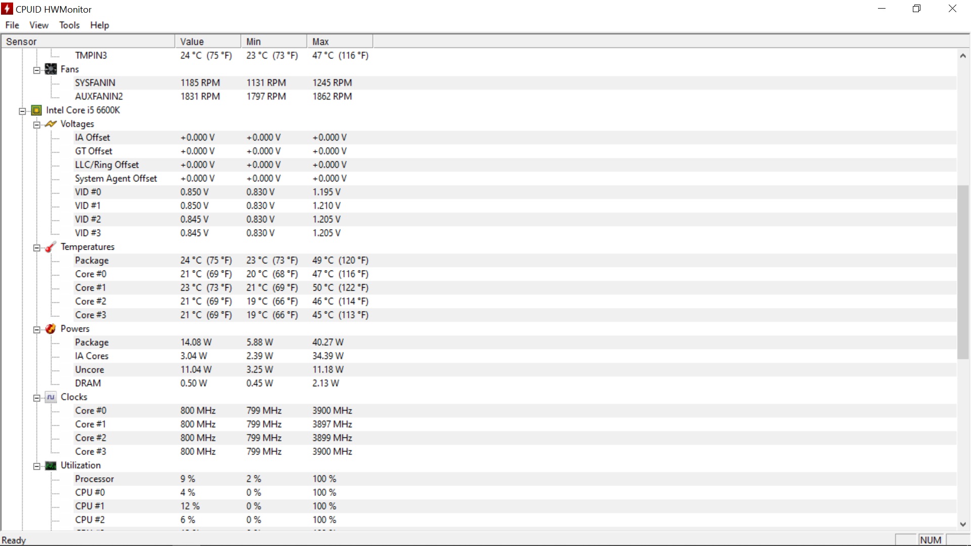This screenshot has height=546, width=971.
Task: Click the Temperatures thermometer icon
Action: [51, 247]
